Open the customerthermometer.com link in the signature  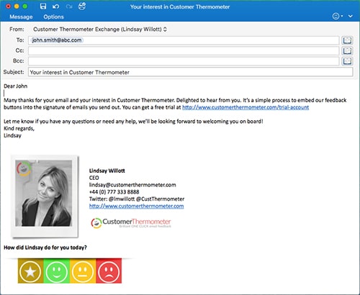[136, 206]
